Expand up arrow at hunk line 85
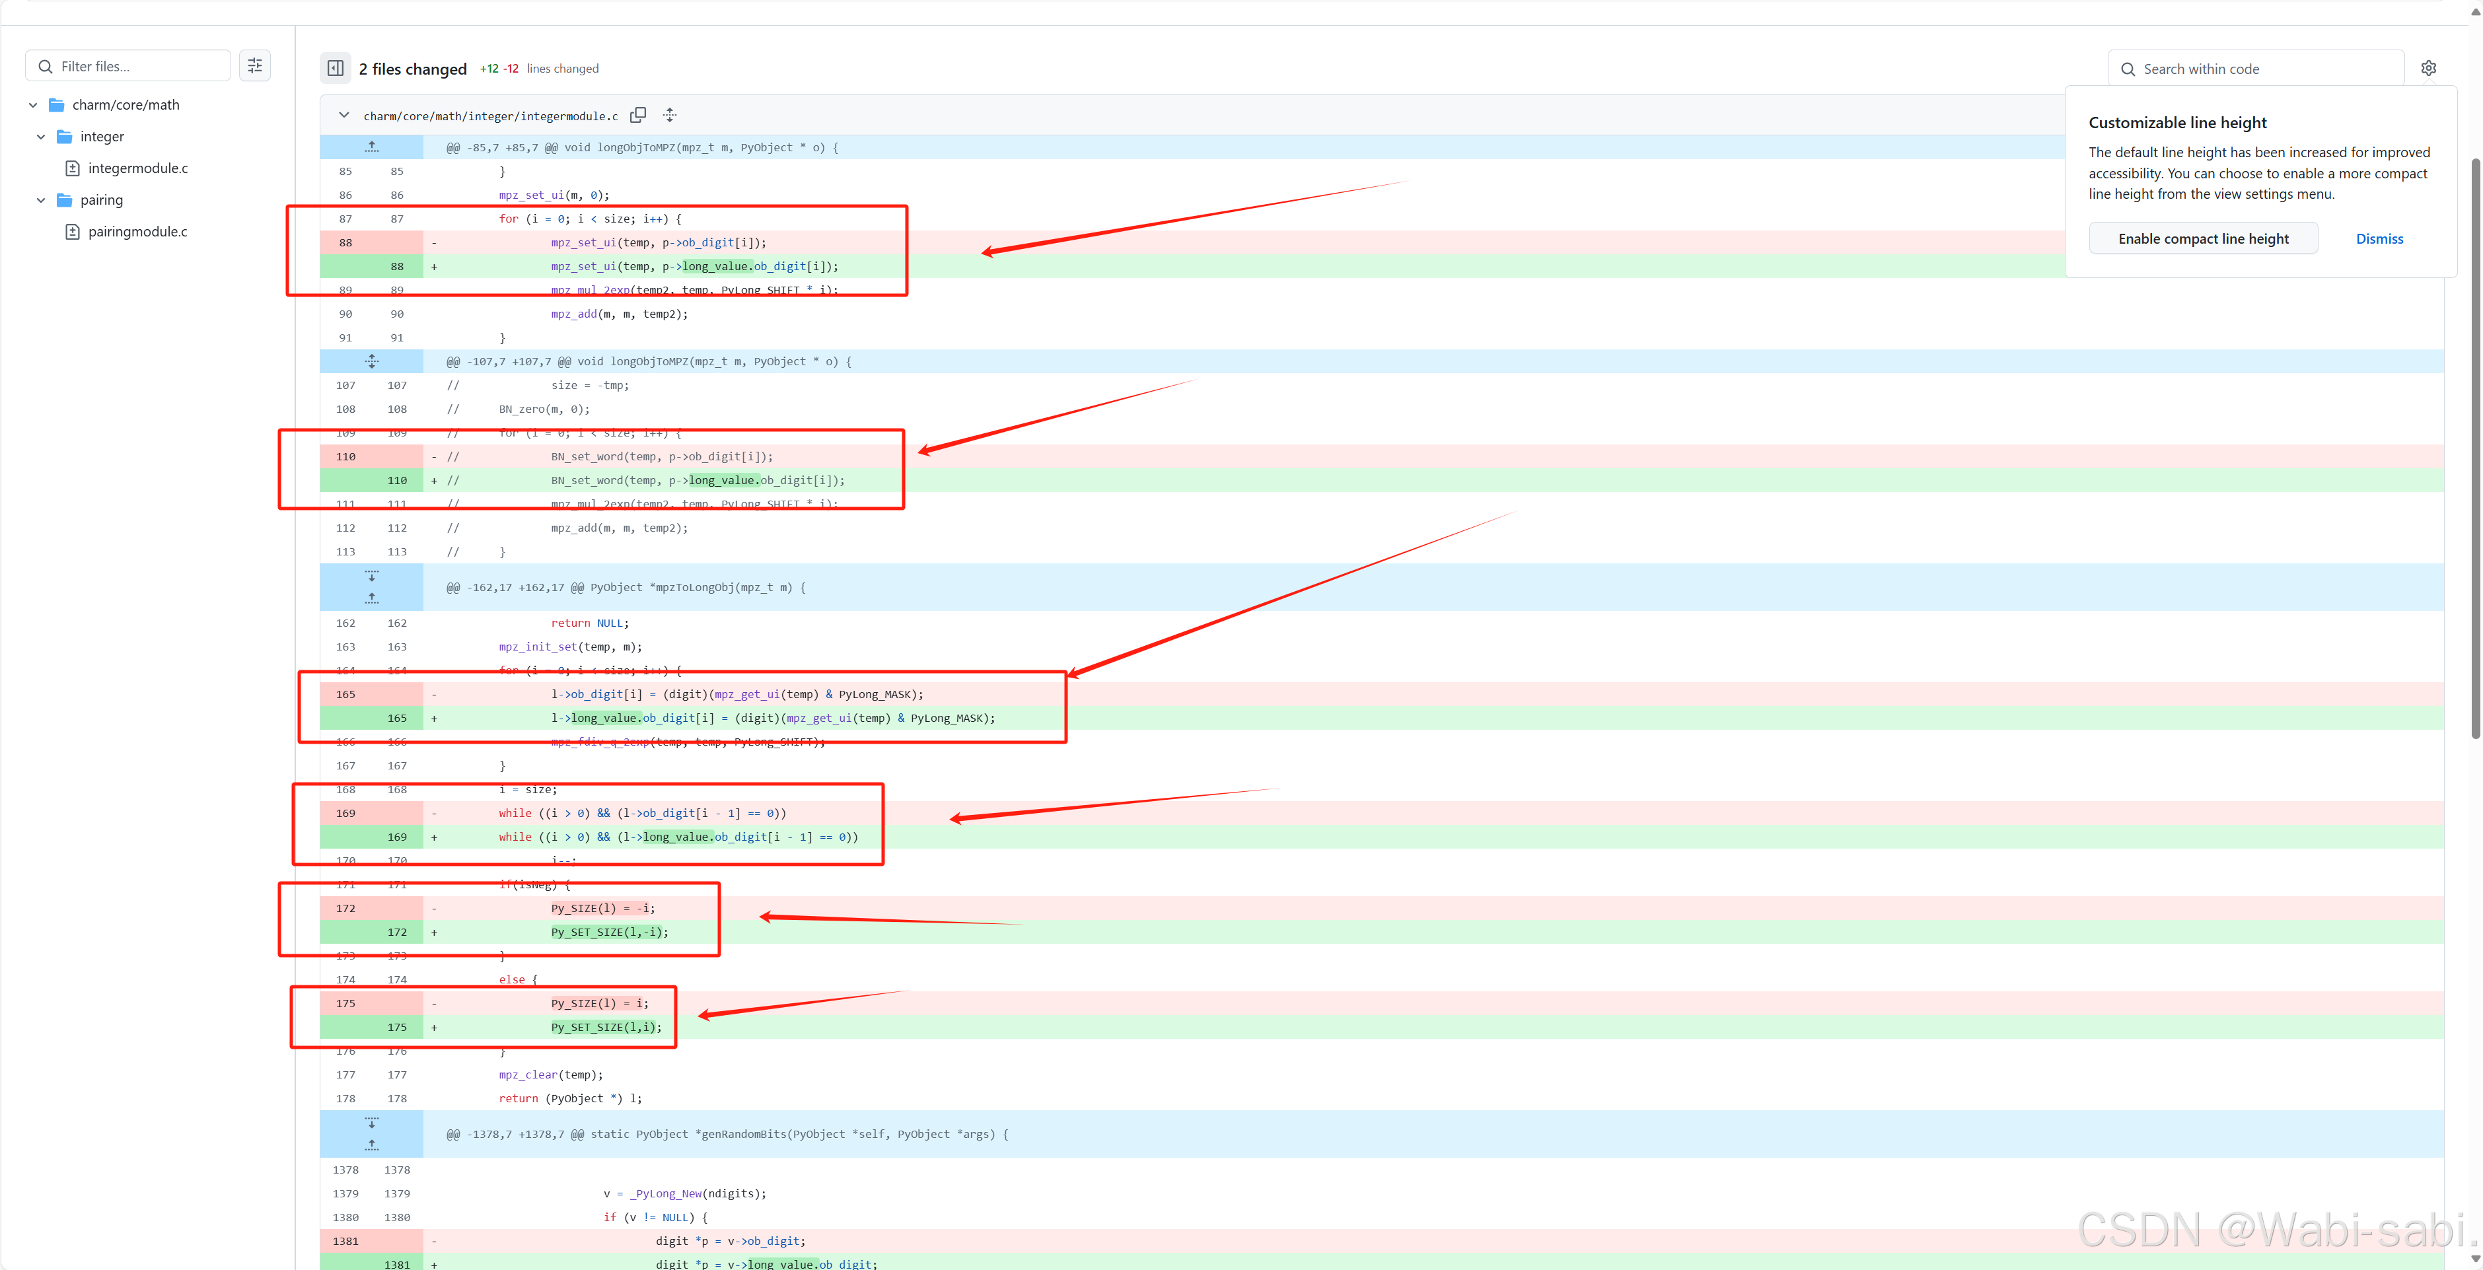2483x1270 pixels. [372, 147]
